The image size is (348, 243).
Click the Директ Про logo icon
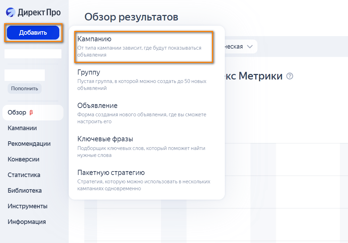(x=11, y=12)
